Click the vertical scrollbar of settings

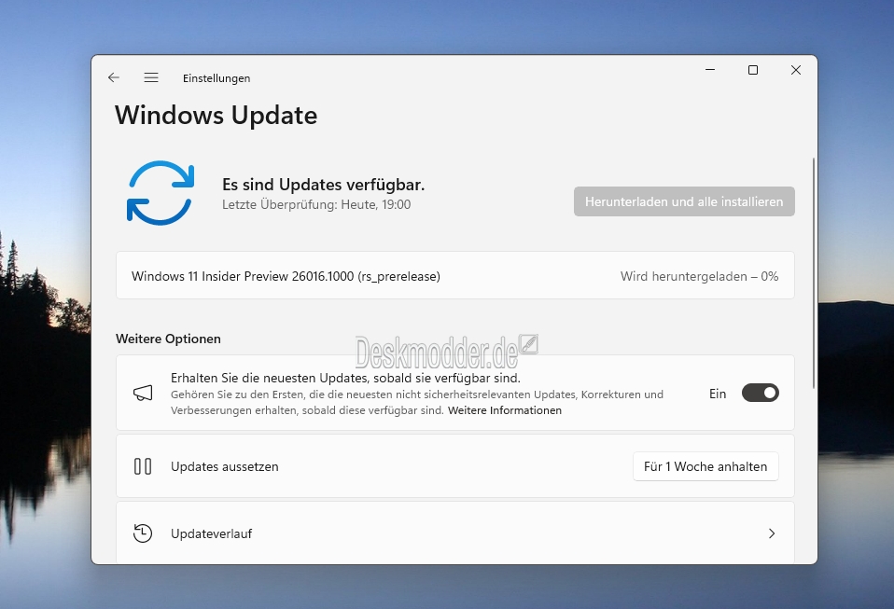coord(813,273)
